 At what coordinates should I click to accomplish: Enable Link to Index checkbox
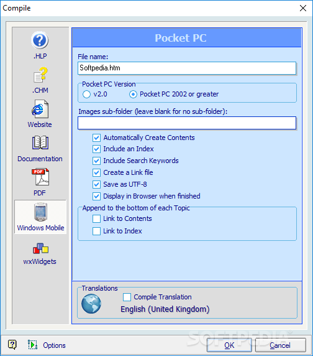tap(96, 231)
